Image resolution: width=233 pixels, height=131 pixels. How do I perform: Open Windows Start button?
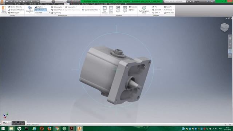[3, 128]
